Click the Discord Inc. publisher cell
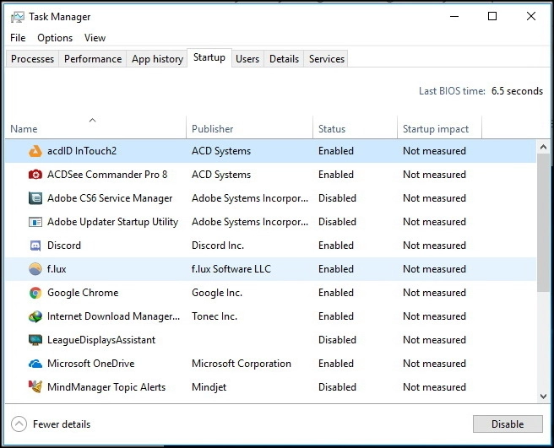 (x=218, y=246)
